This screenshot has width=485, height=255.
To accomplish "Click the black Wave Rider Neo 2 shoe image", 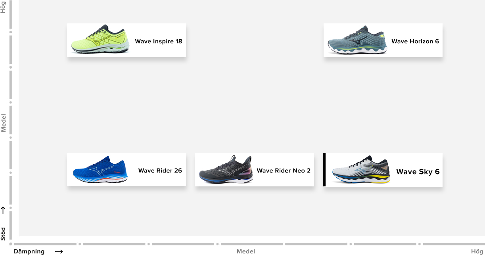I will 226,169.
